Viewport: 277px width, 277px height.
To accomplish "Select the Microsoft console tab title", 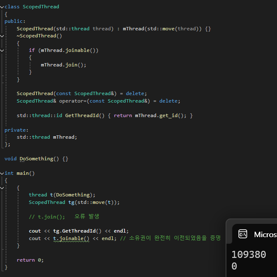I will pos(265,235).
